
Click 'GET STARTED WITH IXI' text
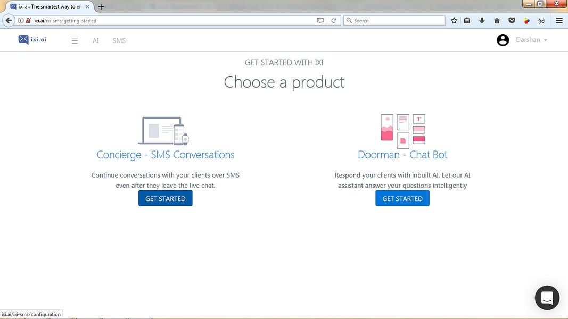pos(284,63)
